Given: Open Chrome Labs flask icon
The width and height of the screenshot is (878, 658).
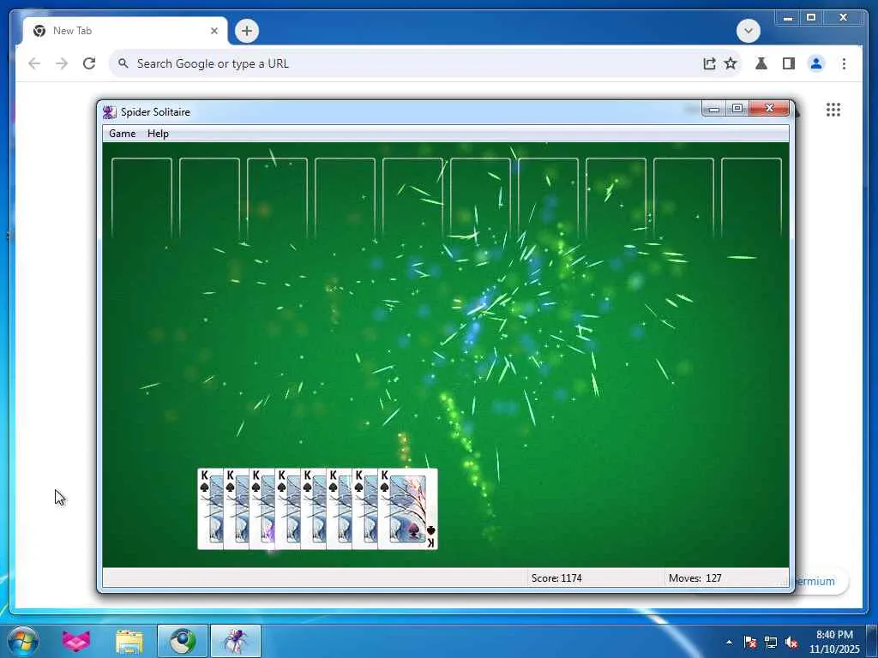Looking at the screenshot, I should (761, 63).
